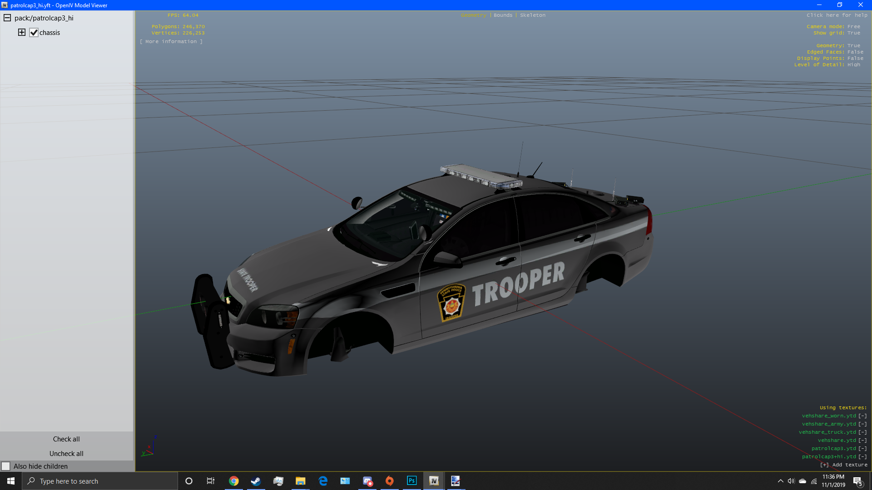Remove the patrolcap3.ytd texture
The width and height of the screenshot is (872, 490).
pyautogui.click(x=862, y=448)
